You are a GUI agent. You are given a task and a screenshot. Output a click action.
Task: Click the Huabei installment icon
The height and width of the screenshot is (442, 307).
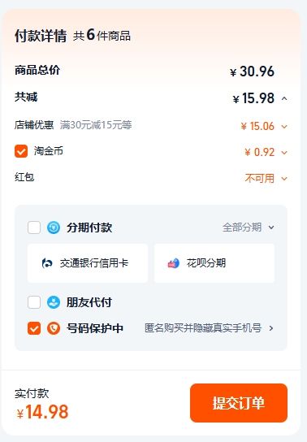(x=174, y=263)
